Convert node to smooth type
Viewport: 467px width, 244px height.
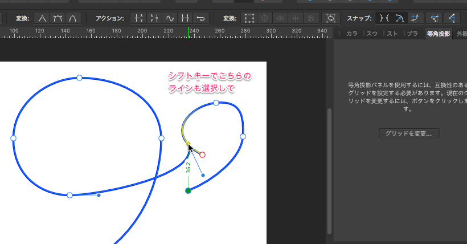tap(58, 18)
